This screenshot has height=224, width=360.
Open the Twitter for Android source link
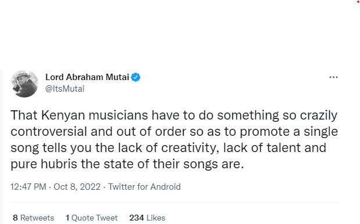click(x=145, y=187)
